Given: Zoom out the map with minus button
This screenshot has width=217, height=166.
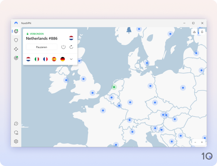Looking at the screenshot, I should (x=195, y=142).
